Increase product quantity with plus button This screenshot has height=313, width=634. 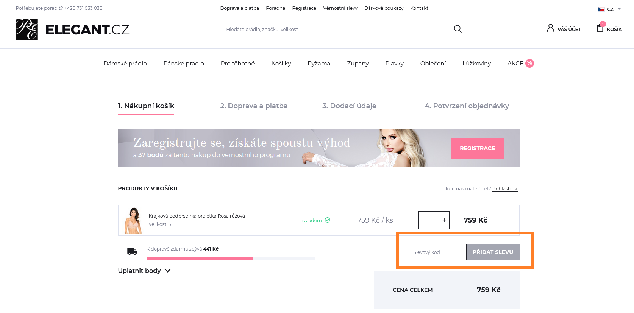point(444,220)
